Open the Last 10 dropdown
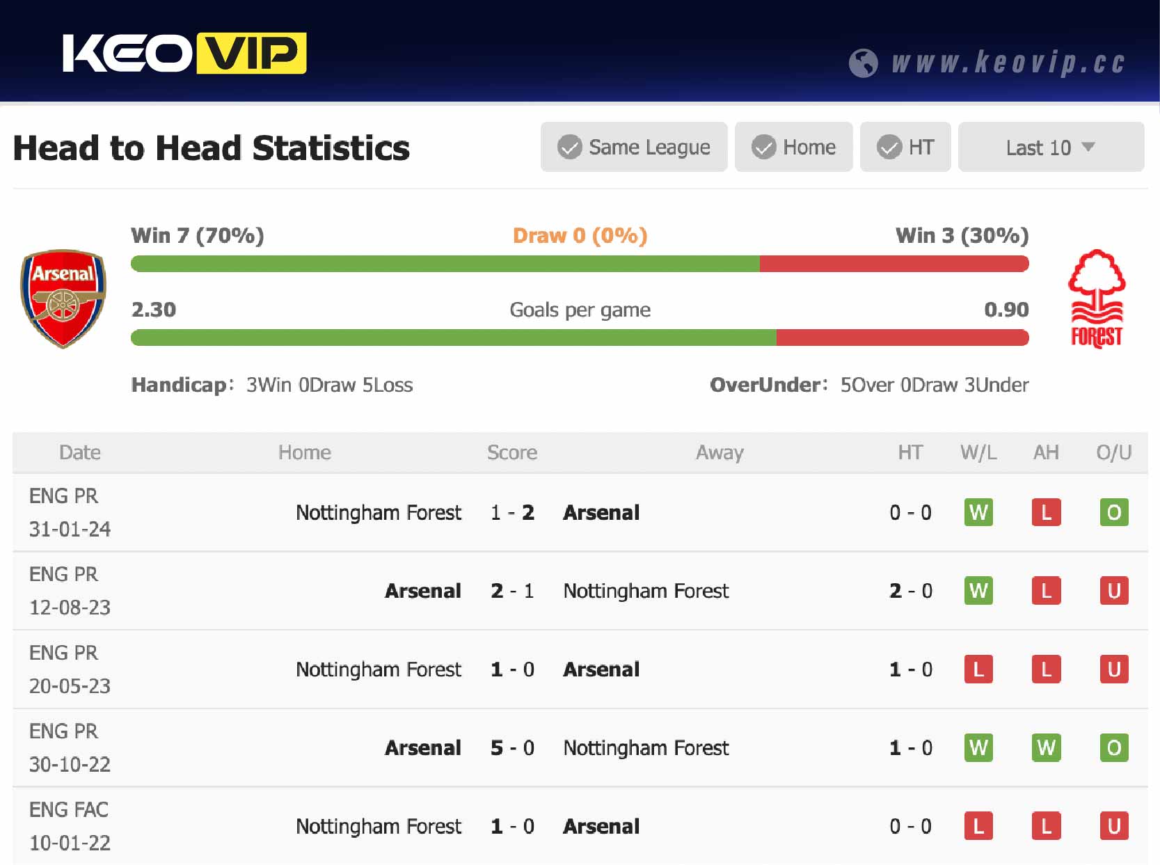Viewport: 1160px width, 865px height. pos(1051,147)
